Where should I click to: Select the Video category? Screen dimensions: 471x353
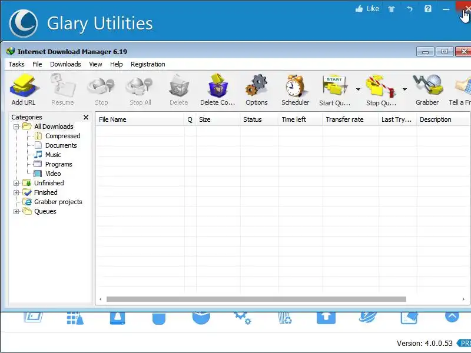tap(53, 174)
